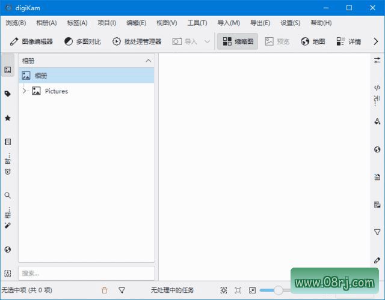Select the Tags sidebar tab icon
The width and height of the screenshot is (385, 300).
click(8, 94)
